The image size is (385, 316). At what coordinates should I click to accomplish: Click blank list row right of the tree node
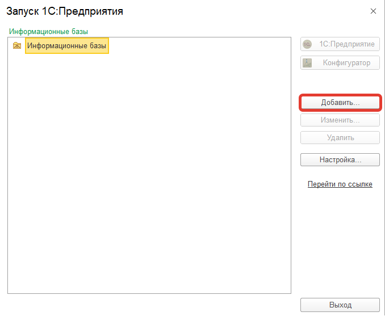coord(199,46)
